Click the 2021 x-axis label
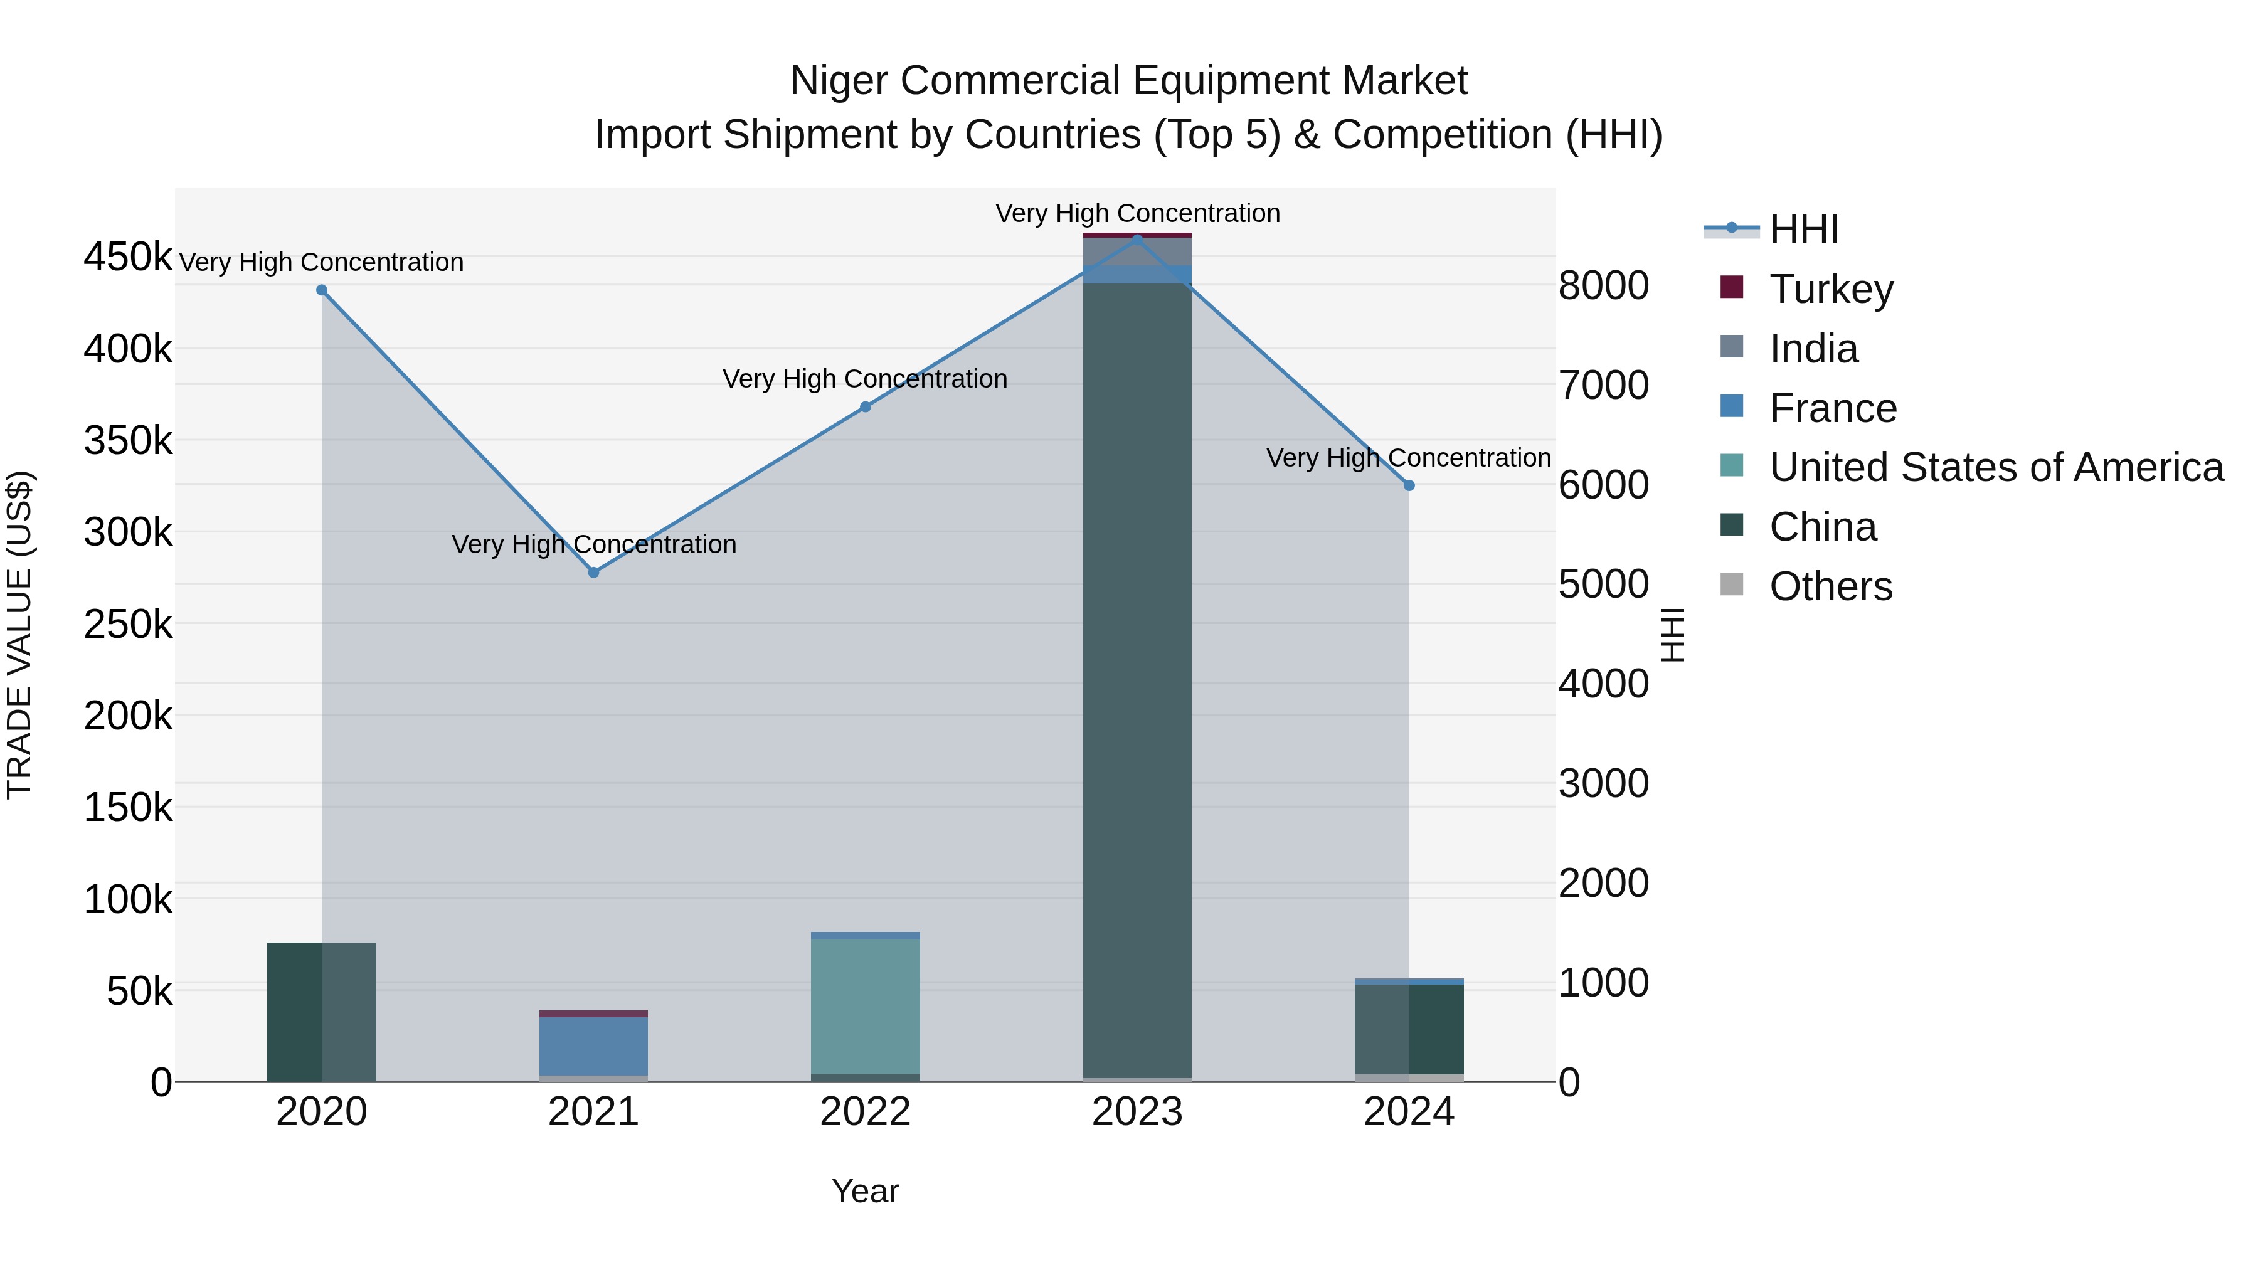 point(593,1112)
